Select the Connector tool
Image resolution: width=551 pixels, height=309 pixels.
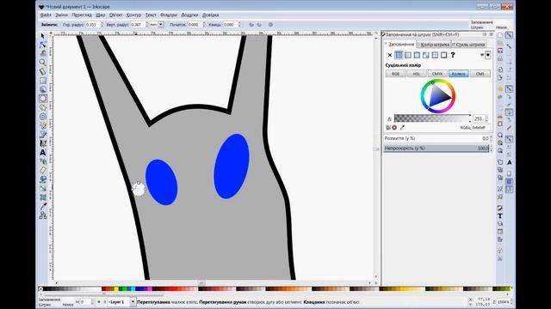(43, 215)
